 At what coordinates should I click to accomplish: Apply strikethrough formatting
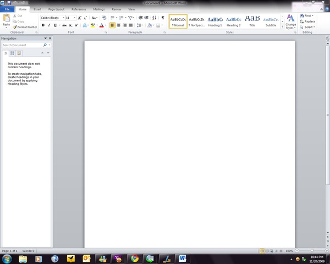click(x=64, y=25)
